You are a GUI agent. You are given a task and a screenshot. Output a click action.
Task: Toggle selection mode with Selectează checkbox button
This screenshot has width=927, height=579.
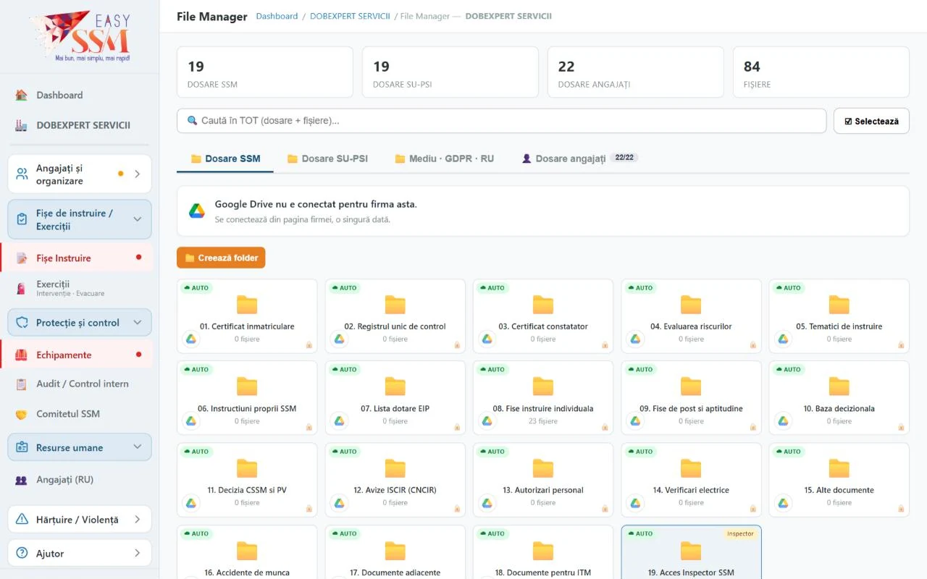[871, 121]
